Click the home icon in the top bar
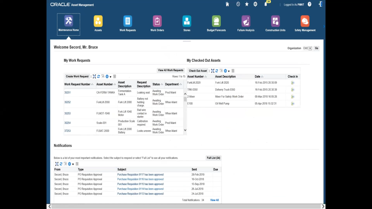The height and width of the screenshot is (209, 372). click(x=227, y=4)
